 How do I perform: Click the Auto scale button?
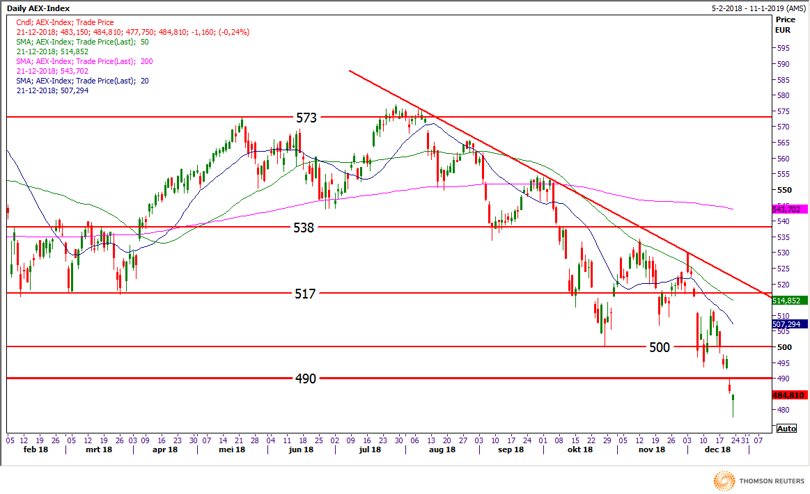coord(786,429)
